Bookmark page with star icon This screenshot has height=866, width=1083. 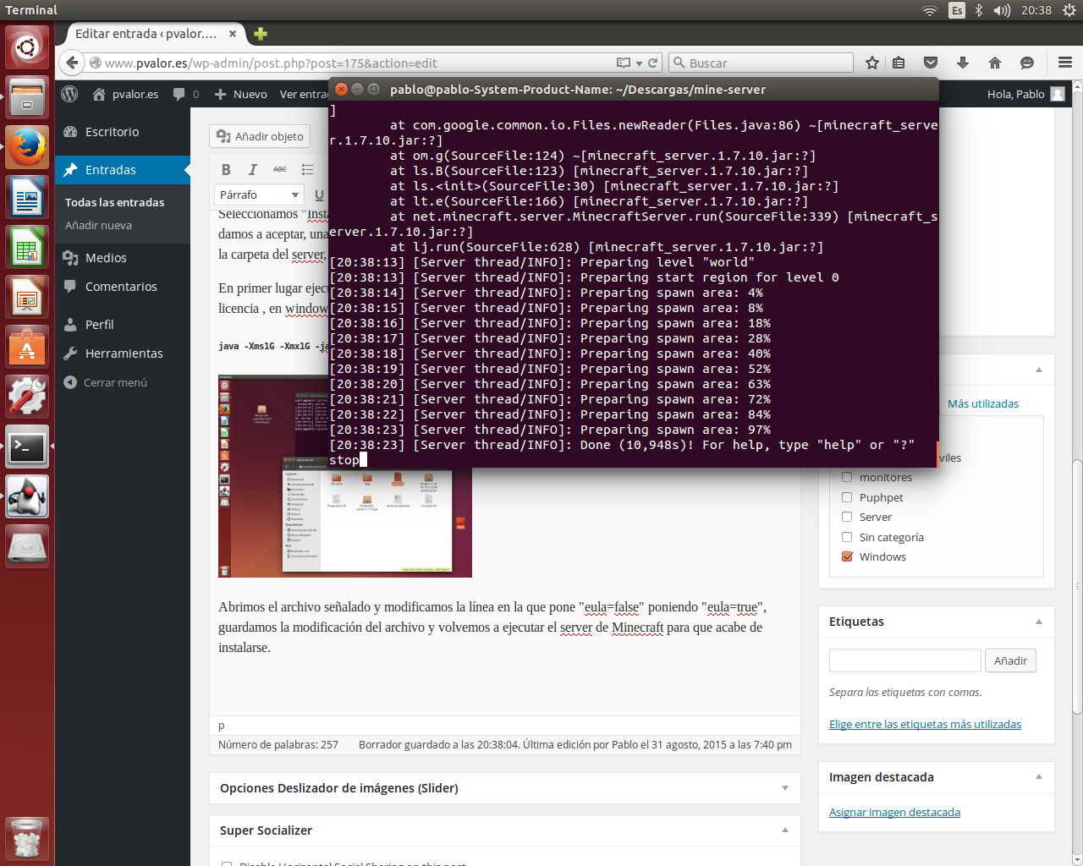[872, 63]
